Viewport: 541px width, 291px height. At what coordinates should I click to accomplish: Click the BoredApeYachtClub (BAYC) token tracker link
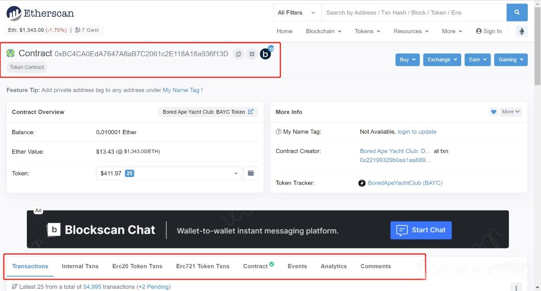pyautogui.click(x=405, y=183)
